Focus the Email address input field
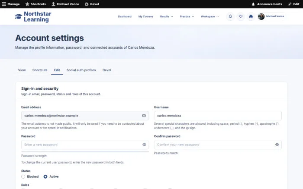The height and width of the screenshot is (189, 303). click(x=85, y=116)
